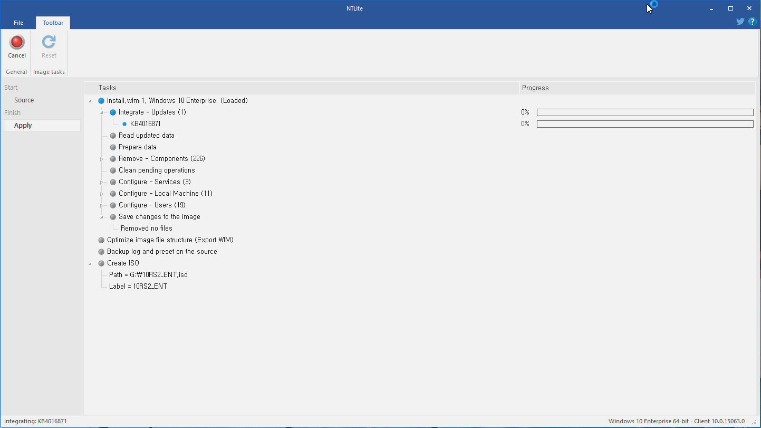The height and width of the screenshot is (428, 761).
Task: Expand the Configure - Local Machine node
Action: click(x=102, y=194)
